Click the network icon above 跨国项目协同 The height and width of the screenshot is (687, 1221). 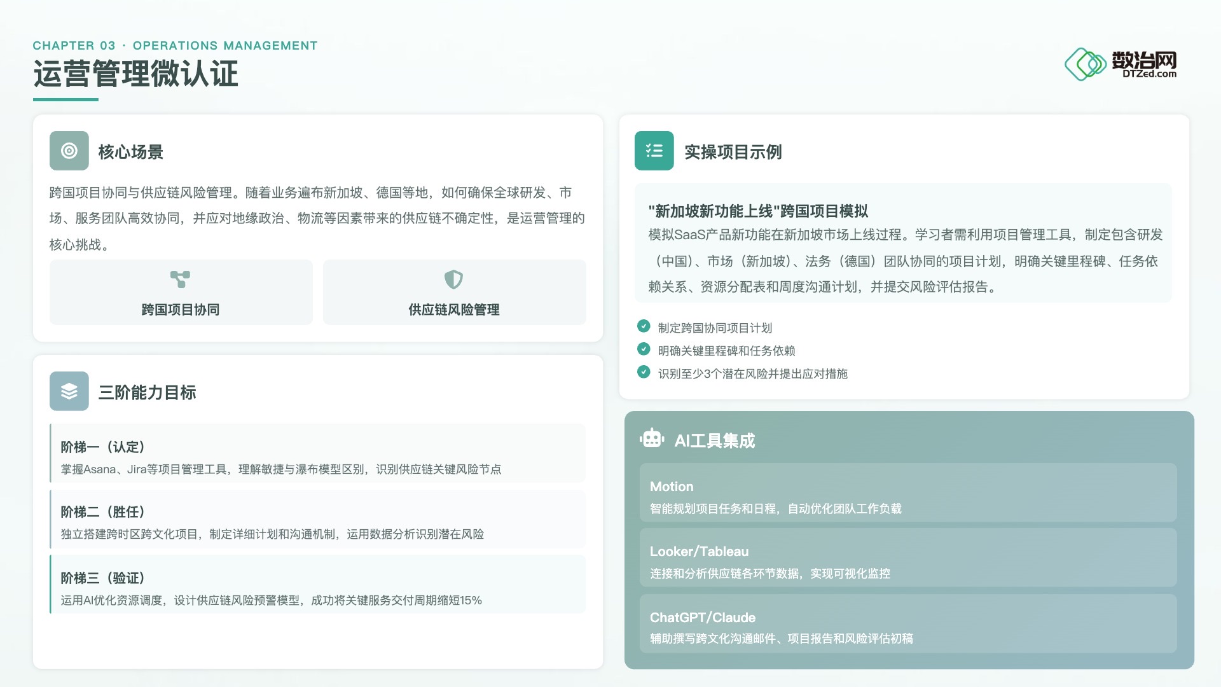(x=180, y=279)
